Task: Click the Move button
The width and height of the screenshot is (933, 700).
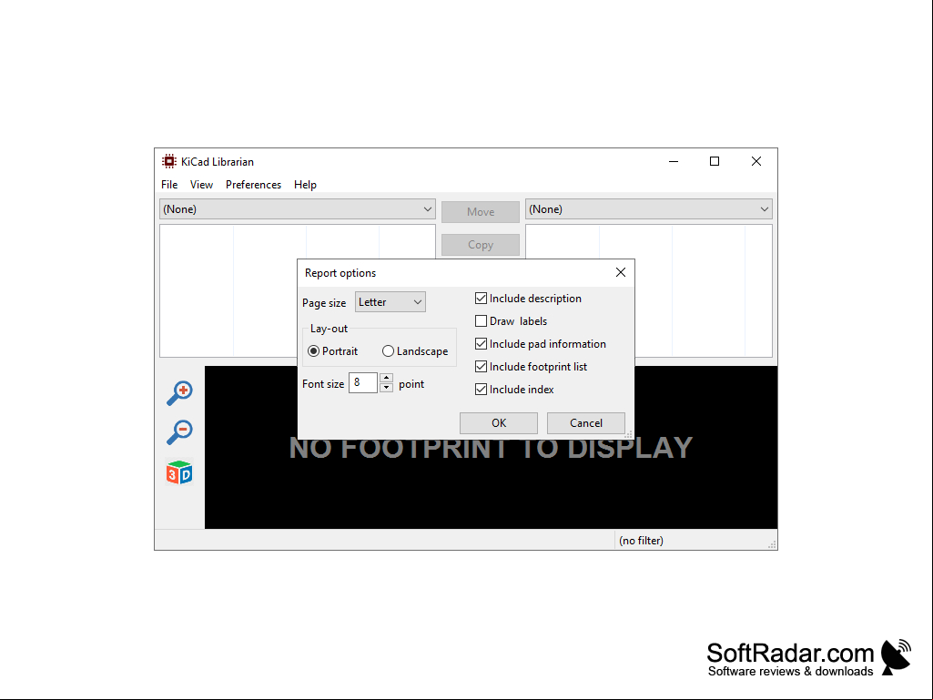Action: pos(481,212)
